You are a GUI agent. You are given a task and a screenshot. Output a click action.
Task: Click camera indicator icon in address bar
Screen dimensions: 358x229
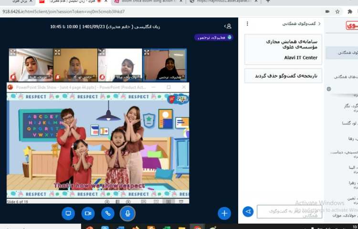point(327,11)
